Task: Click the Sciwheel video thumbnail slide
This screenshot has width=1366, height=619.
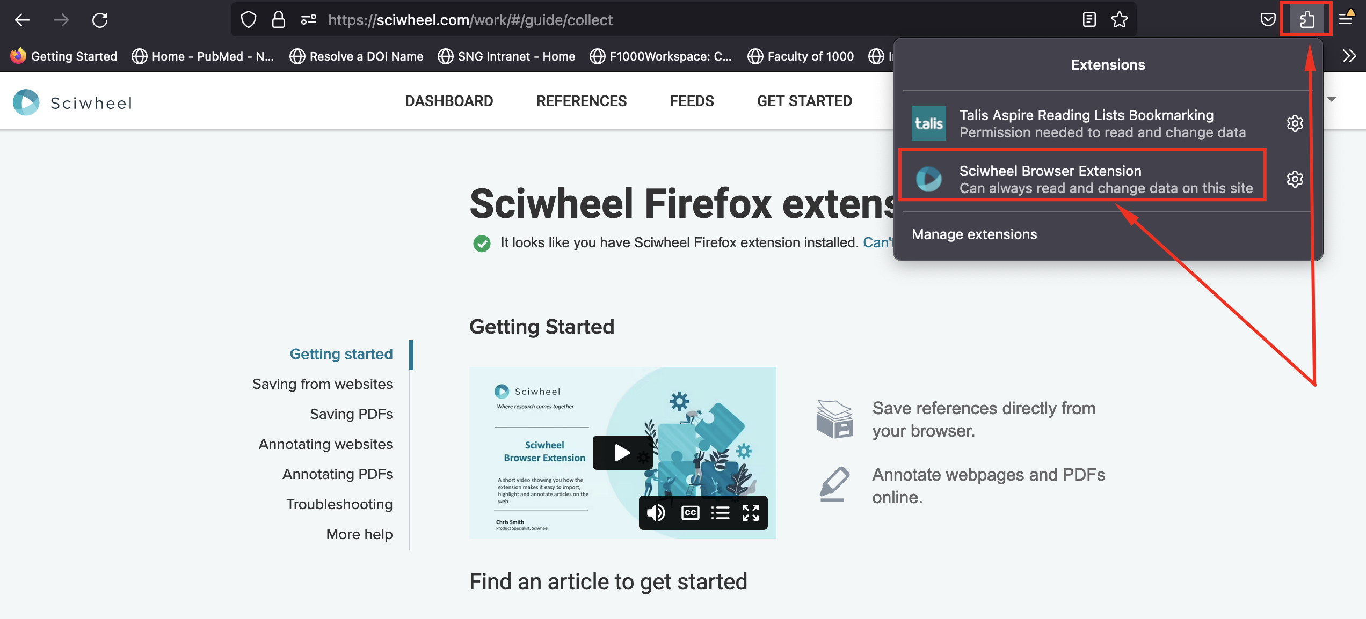Action: (622, 453)
